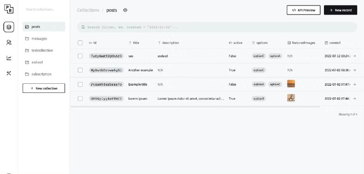Click the PocketBase logo icon
The height and width of the screenshot is (174, 364).
tap(9, 9)
